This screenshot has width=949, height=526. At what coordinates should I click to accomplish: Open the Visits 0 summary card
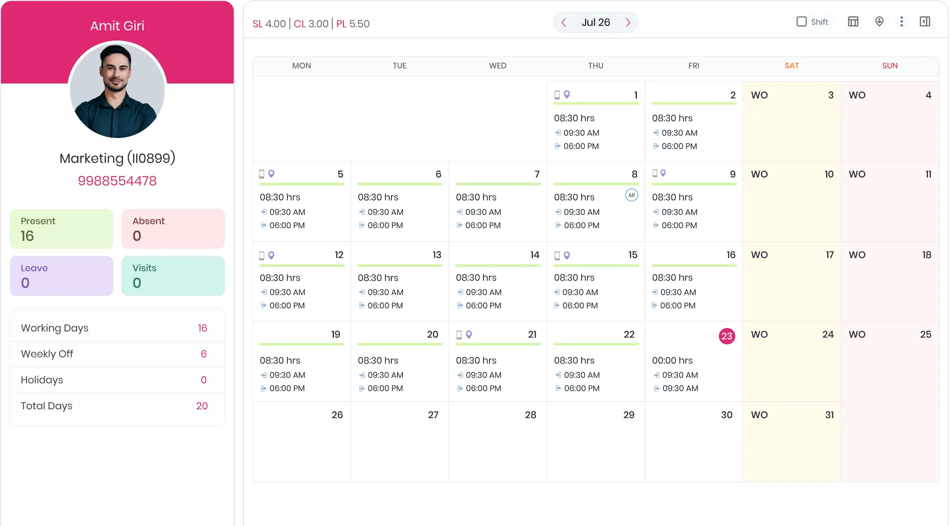tap(173, 276)
